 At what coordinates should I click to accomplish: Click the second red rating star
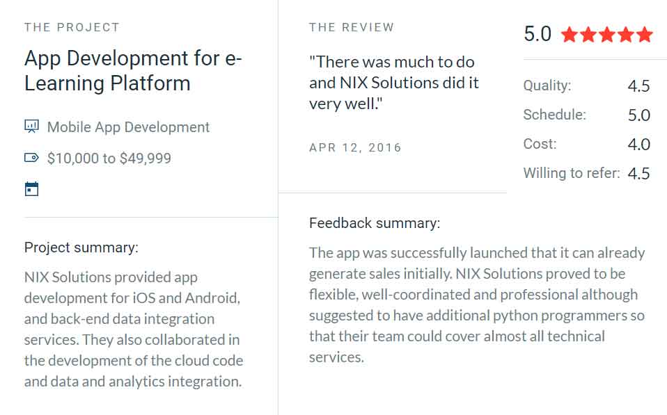[588, 34]
